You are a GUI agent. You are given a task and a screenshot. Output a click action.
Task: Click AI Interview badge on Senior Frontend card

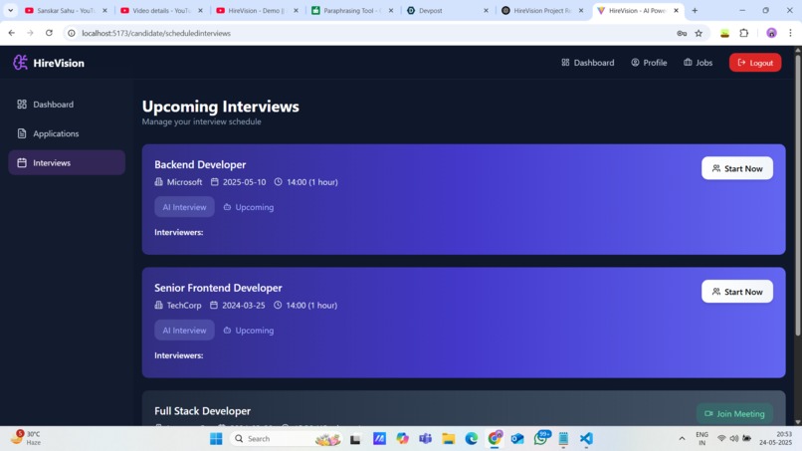click(x=184, y=331)
